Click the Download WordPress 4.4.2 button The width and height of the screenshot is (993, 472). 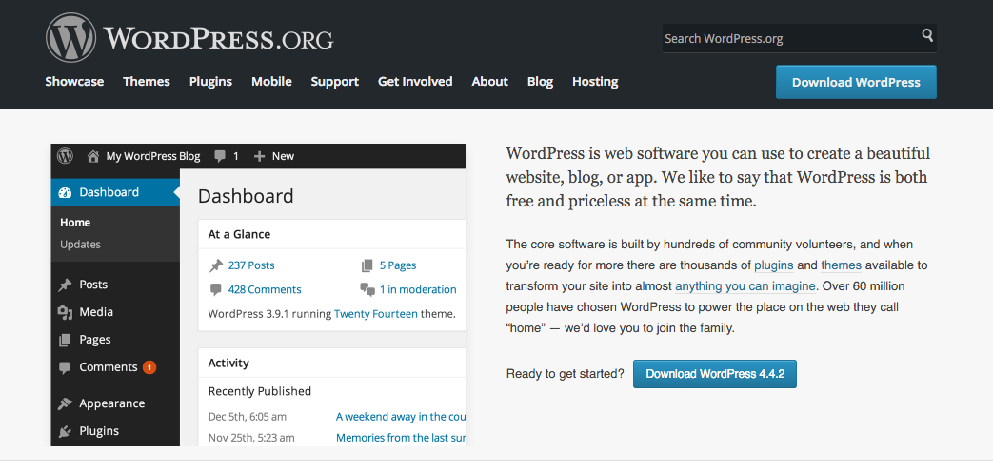coord(714,374)
